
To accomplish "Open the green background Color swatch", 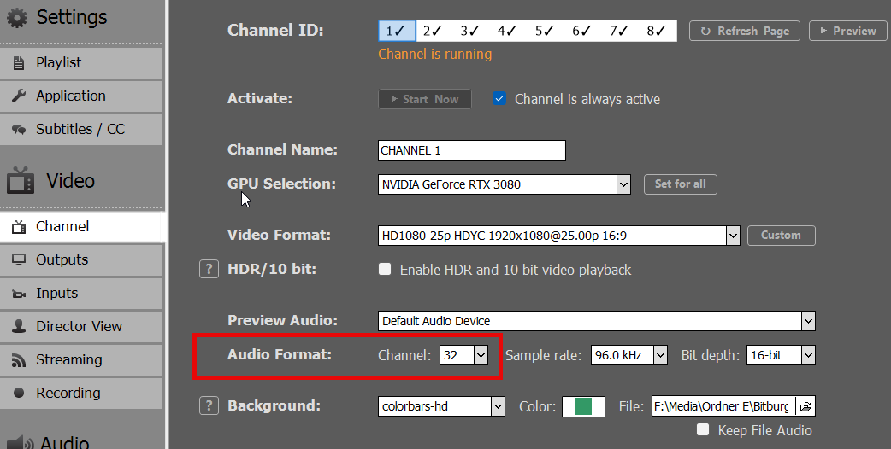I will tap(583, 406).
